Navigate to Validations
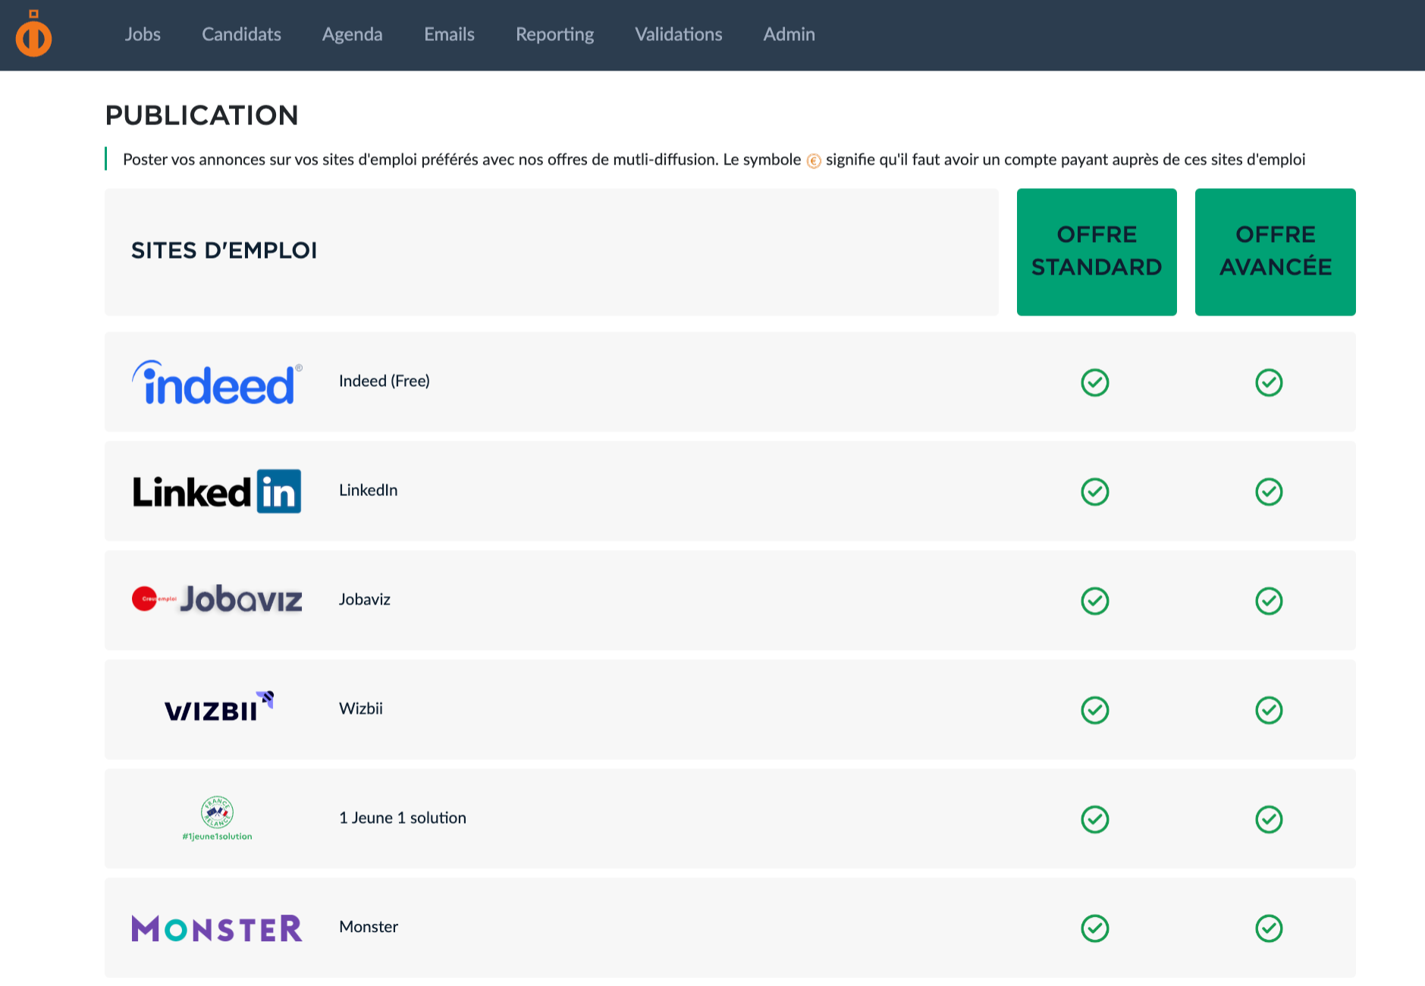This screenshot has height=986, width=1425. tap(679, 34)
